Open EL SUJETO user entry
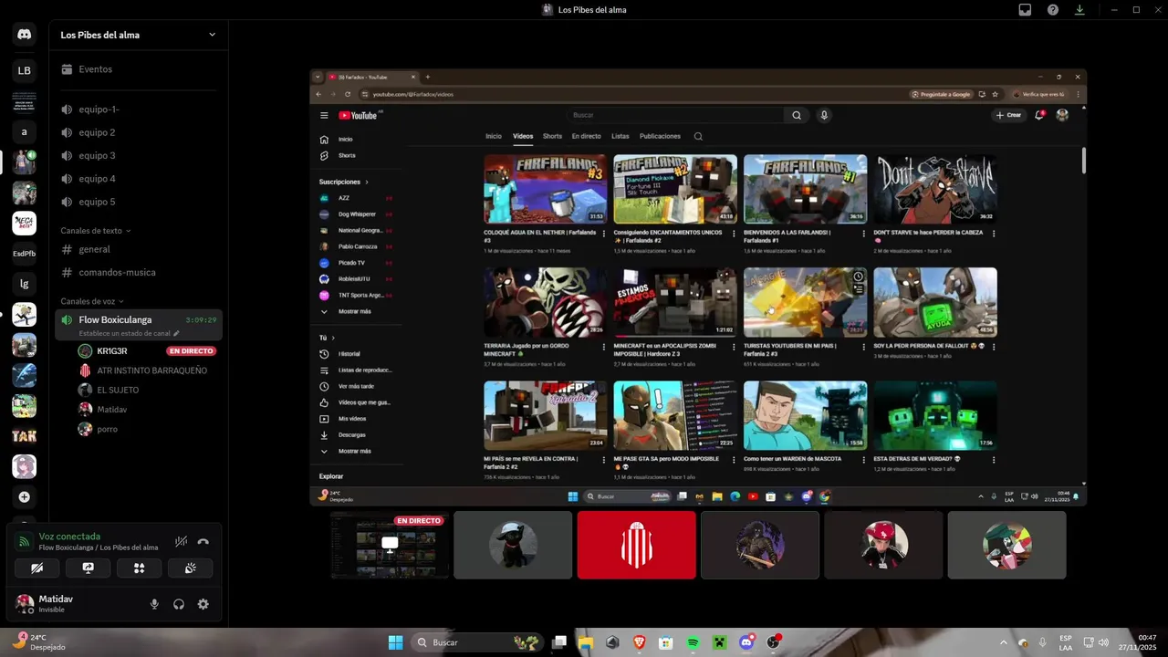Screen dimensions: 1168x657 point(146,390)
